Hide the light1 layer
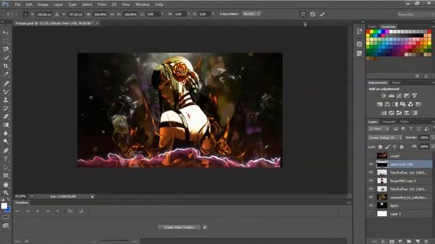Viewport: 435px width, 244px height. [x=371, y=205]
